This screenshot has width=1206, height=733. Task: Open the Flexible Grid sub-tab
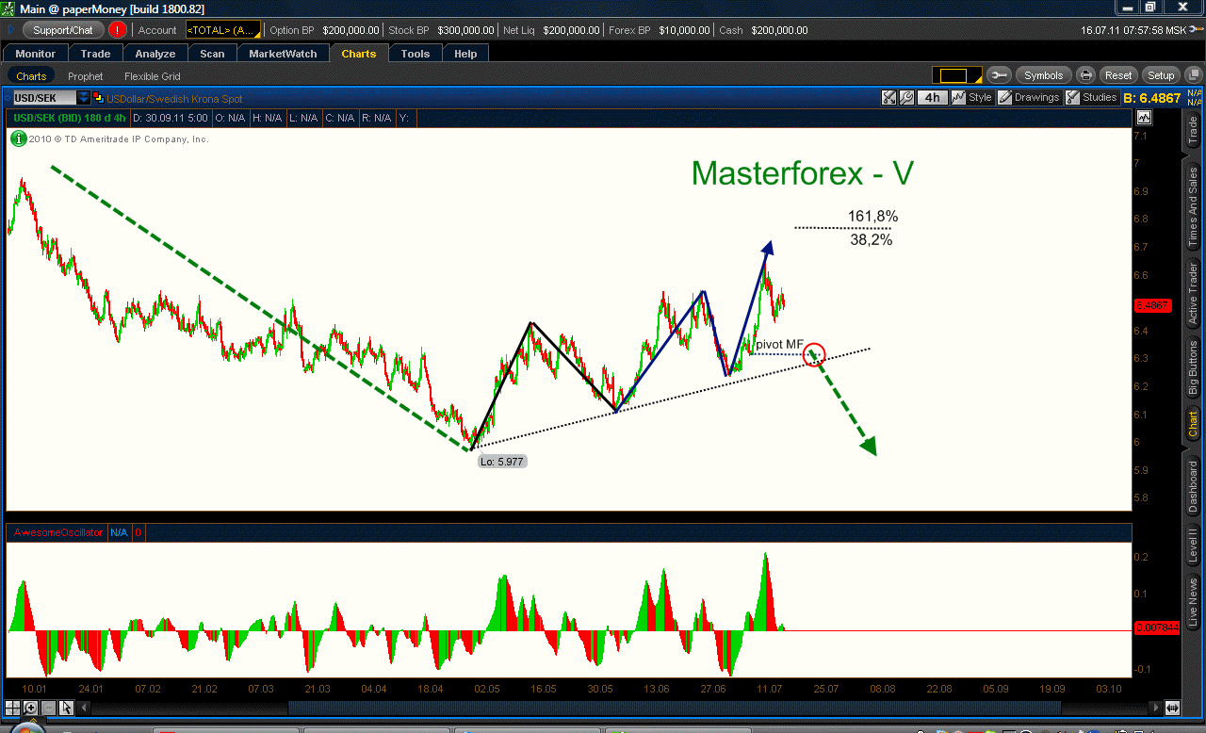(152, 76)
